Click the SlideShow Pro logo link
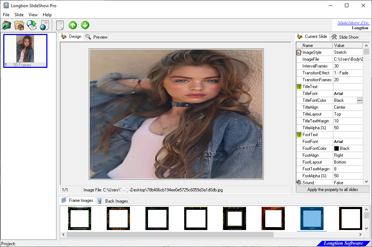 (x=353, y=22)
